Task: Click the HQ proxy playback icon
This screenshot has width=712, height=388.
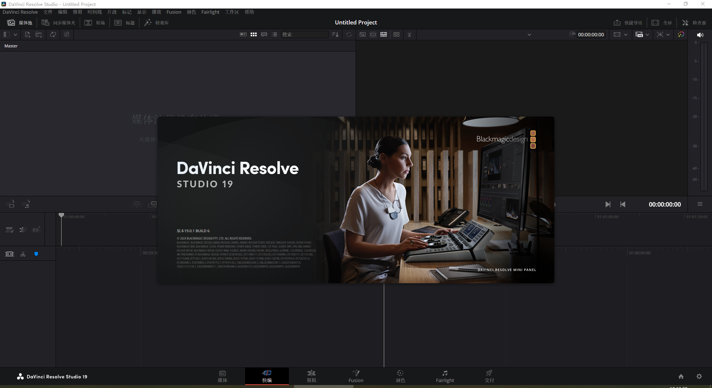Action: click(639, 34)
